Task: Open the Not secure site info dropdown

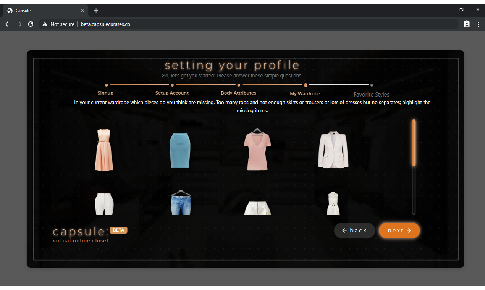Action: pos(58,24)
